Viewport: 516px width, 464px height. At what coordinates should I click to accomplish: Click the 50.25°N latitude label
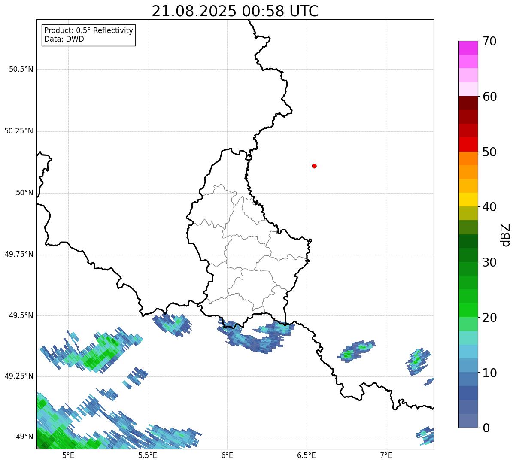click(18, 131)
